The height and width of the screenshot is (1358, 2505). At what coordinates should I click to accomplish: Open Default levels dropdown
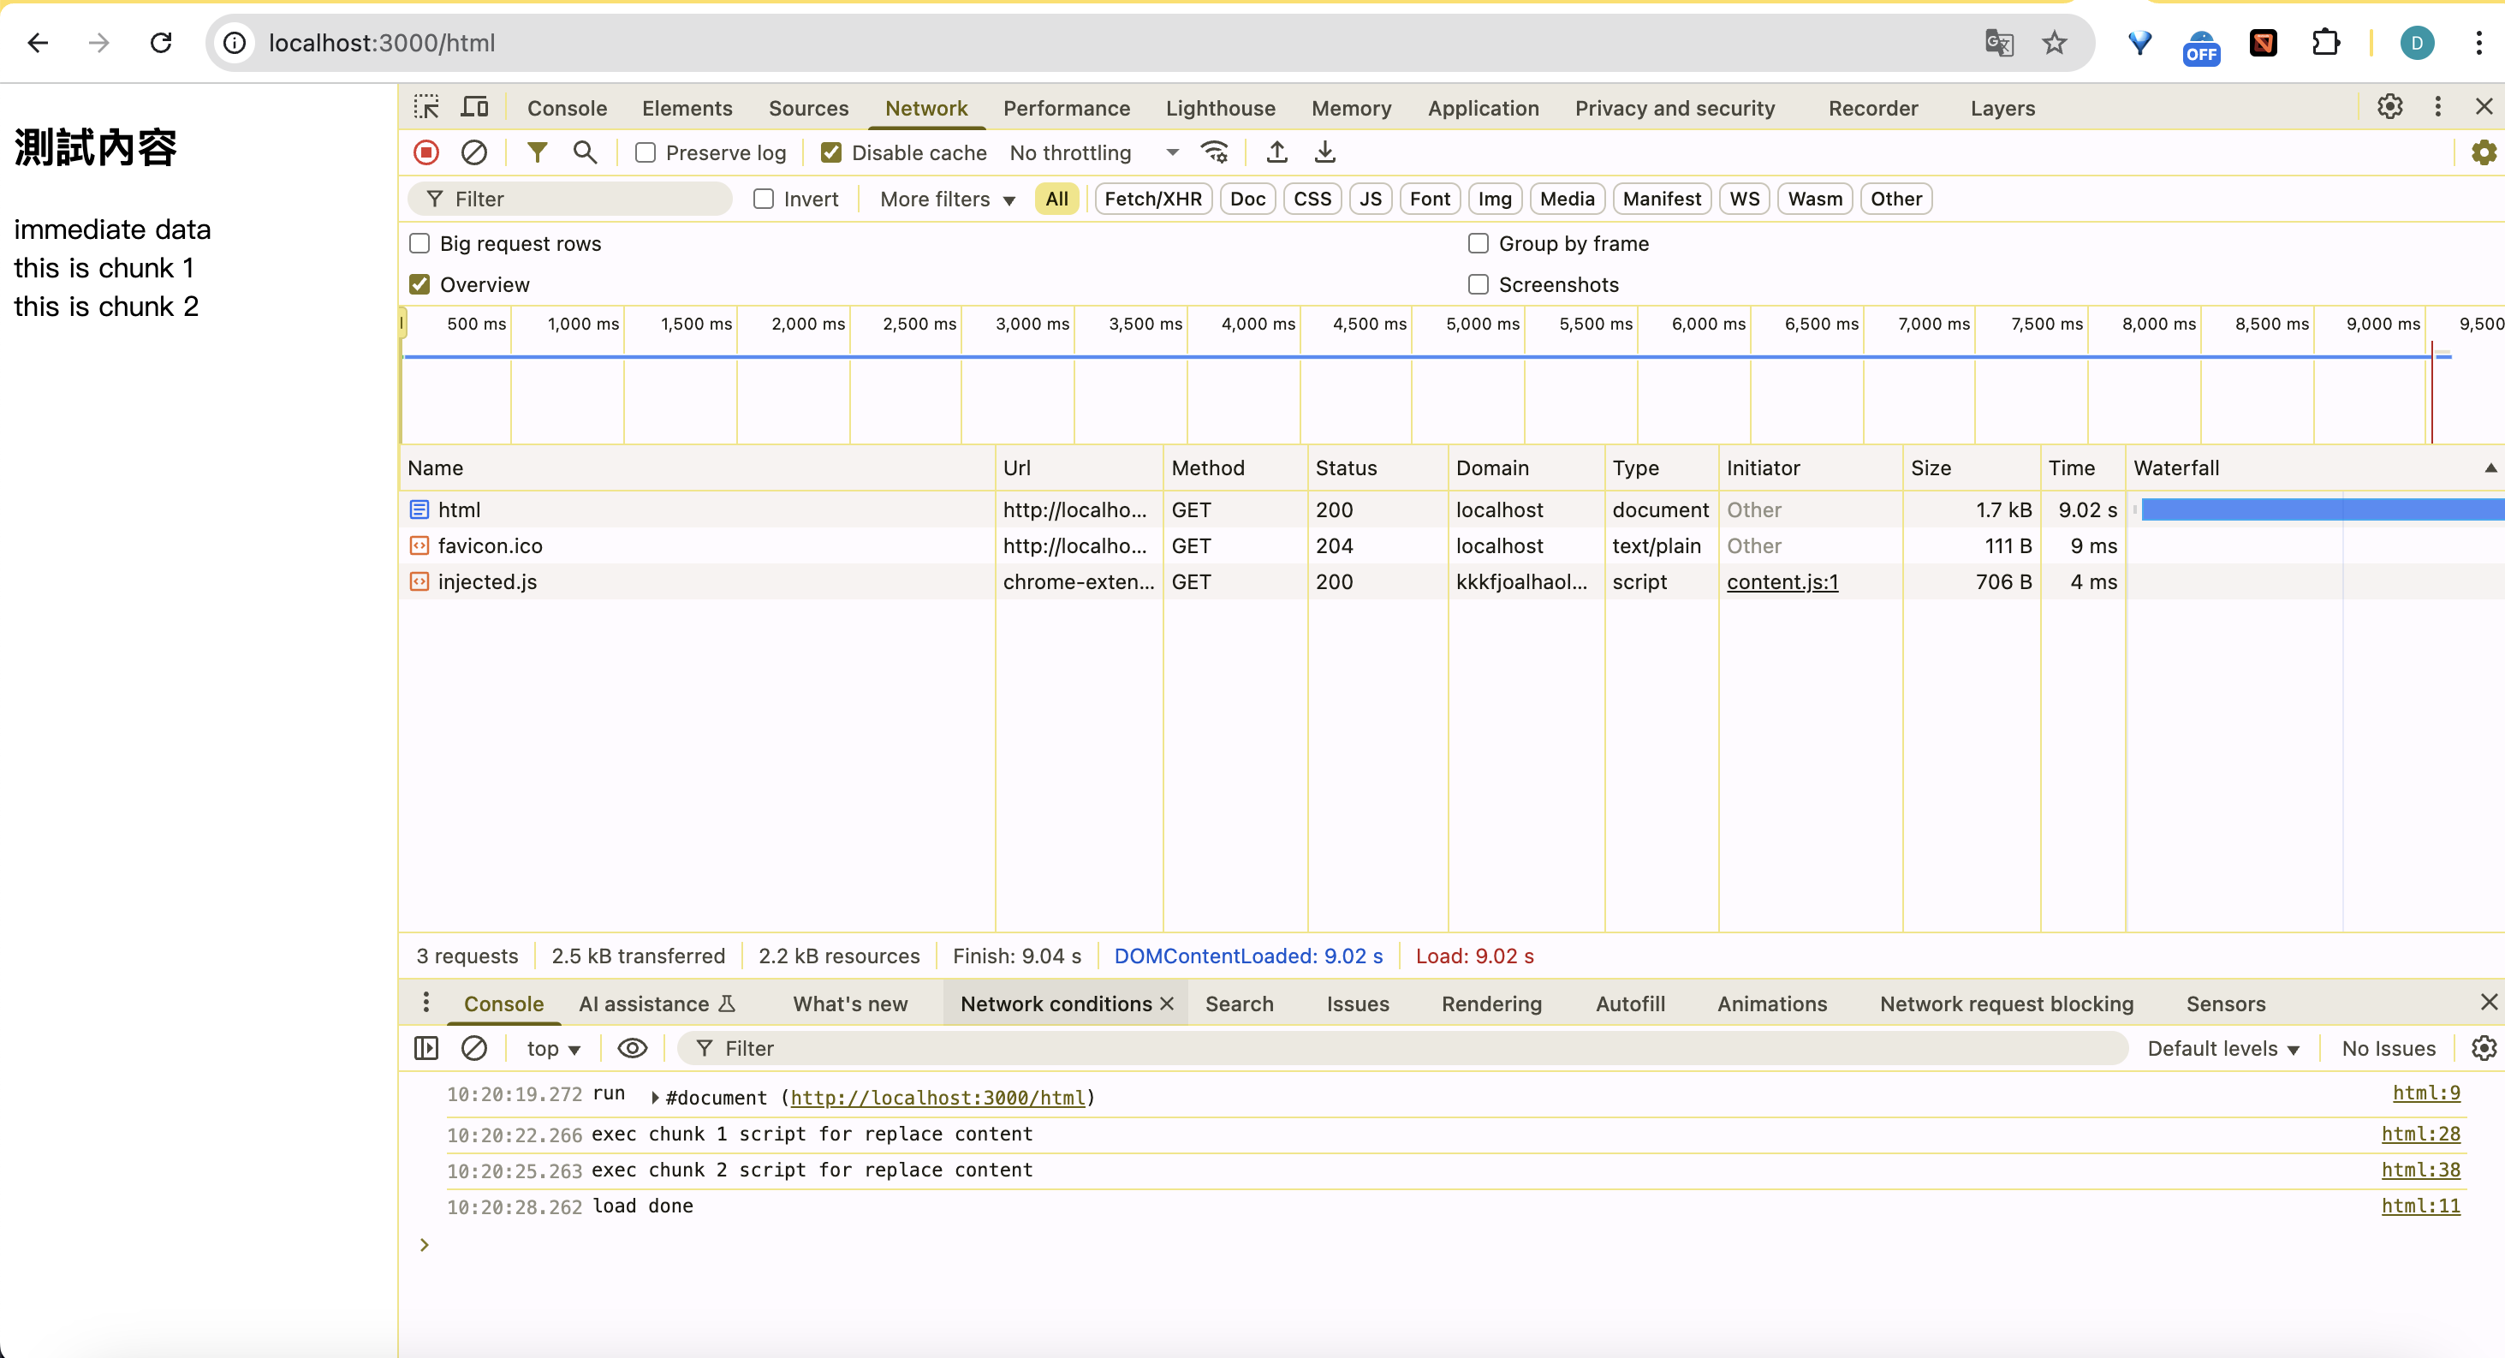click(2223, 1048)
